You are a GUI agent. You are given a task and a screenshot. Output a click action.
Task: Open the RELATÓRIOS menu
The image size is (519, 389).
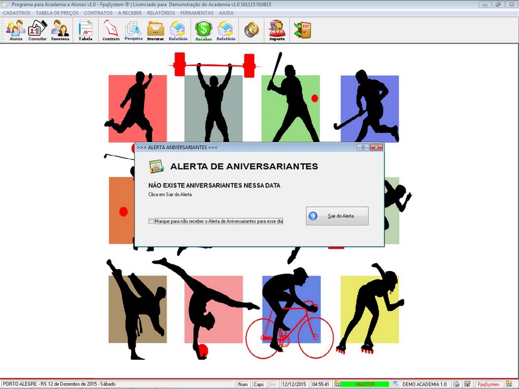(161, 13)
